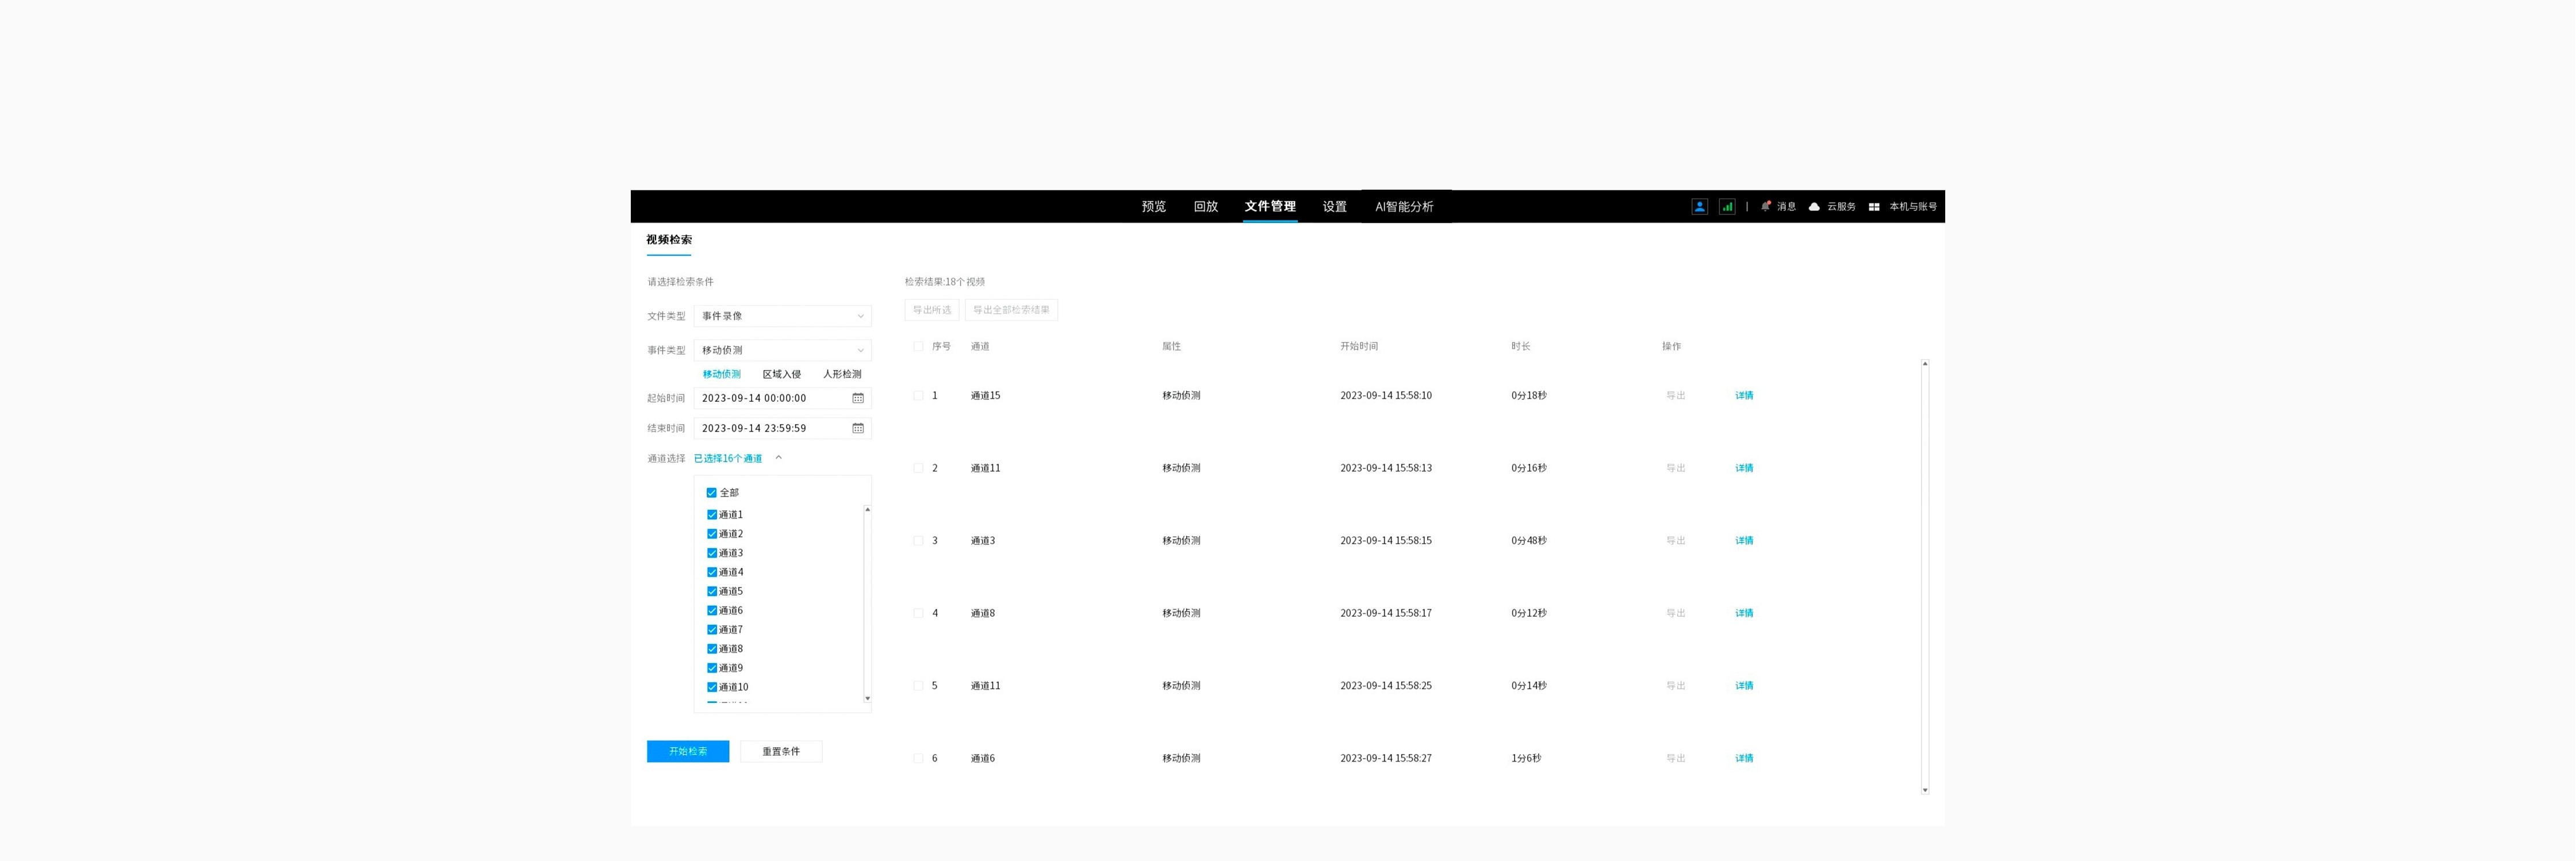This screenshot has height=861, width=2576.
Task: Toggle the 通道5 checkbox
Action: coord(712,591)
